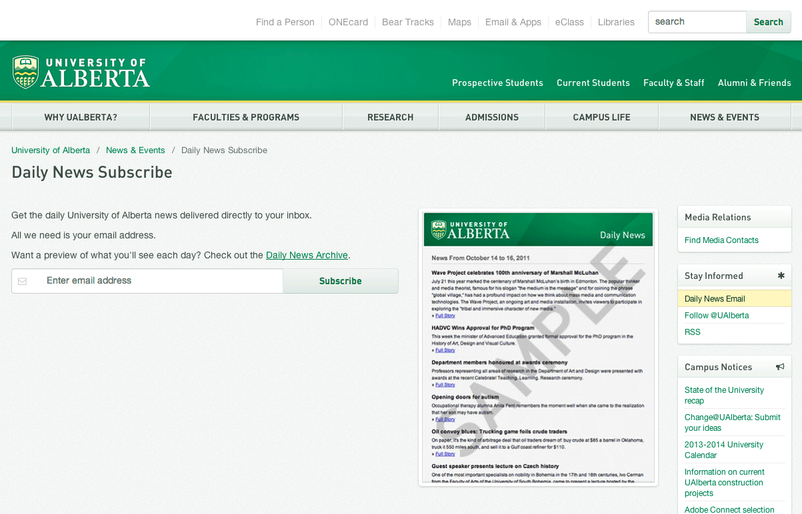The image size is (802, 514).
Task: Click the Daily News sample newsletter image
Action: pos(538,348)
